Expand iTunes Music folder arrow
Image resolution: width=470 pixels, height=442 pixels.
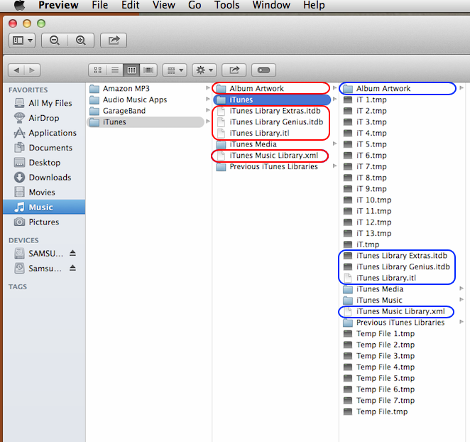tap(461, 299)
